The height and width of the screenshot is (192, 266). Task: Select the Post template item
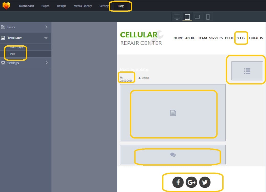click(13, 54)
